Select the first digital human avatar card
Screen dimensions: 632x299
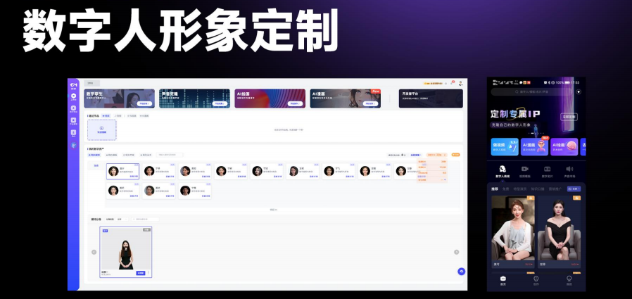122,172
